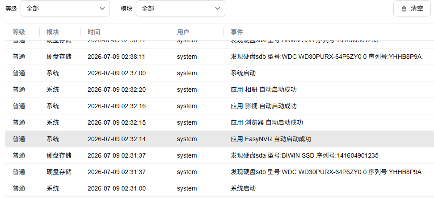Click the 系统启动 event at 02:31:00
The height and width of the screenshot is (199, 434).
click(243, 188)
